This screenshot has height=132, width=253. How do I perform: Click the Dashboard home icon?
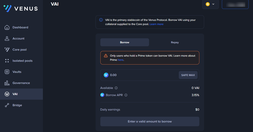pos(7,28)
